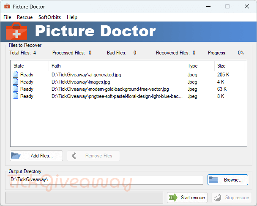The height and width of the screenshot is (206, 257).
Task: Click the 63 K size value
Action: pos(222,89)
